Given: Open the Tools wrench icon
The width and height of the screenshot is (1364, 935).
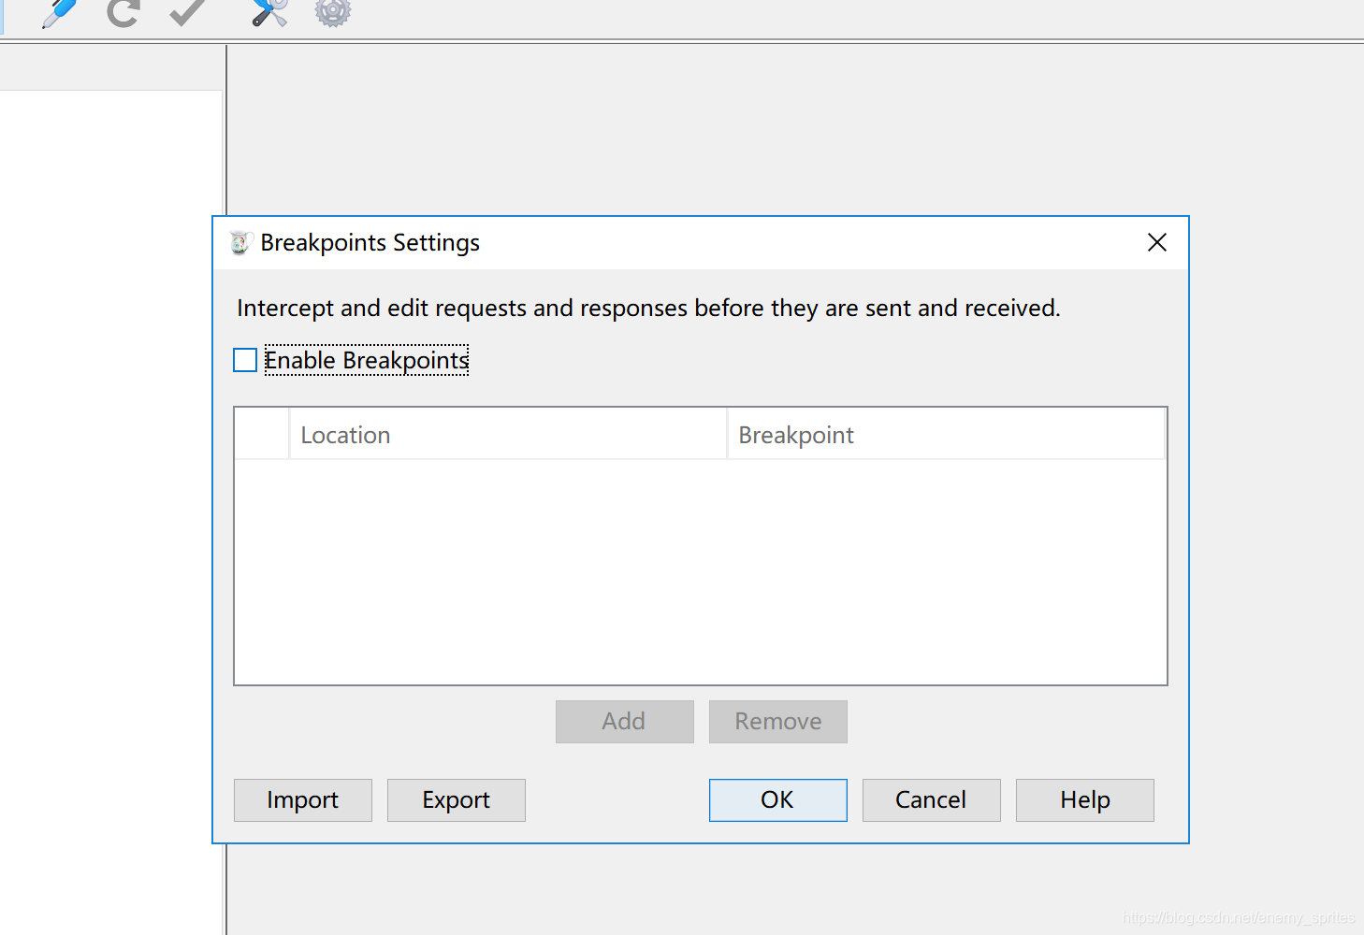Looking at the screenshot, I should coord(269,12).
